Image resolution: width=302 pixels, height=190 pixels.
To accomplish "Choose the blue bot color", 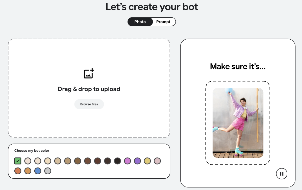I will 38,171.
